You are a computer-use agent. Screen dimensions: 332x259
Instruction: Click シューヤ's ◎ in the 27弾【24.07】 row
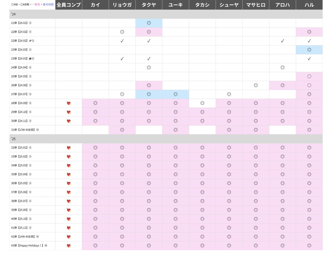coord(229,94)
